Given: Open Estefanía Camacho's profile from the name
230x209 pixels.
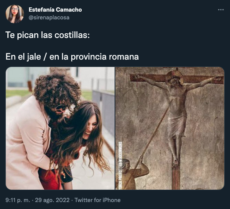Looking at the screenshot, I should click(55, 10).
